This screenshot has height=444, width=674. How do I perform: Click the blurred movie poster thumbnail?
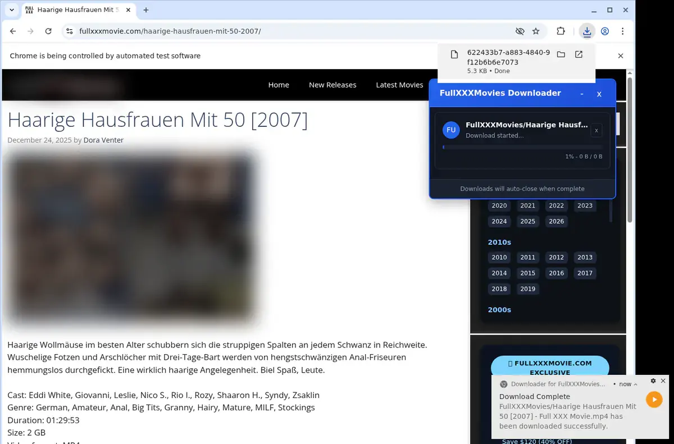coord(132,238)
